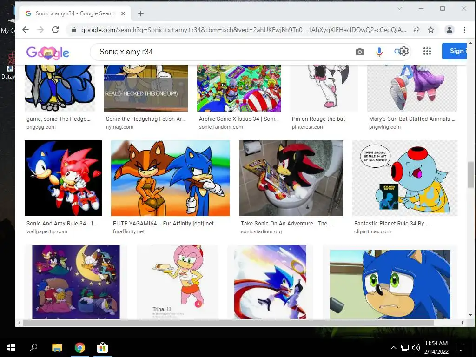Open the Fur Affinity result image
This screenshot has width=476, height=357.
coord(170,178)
